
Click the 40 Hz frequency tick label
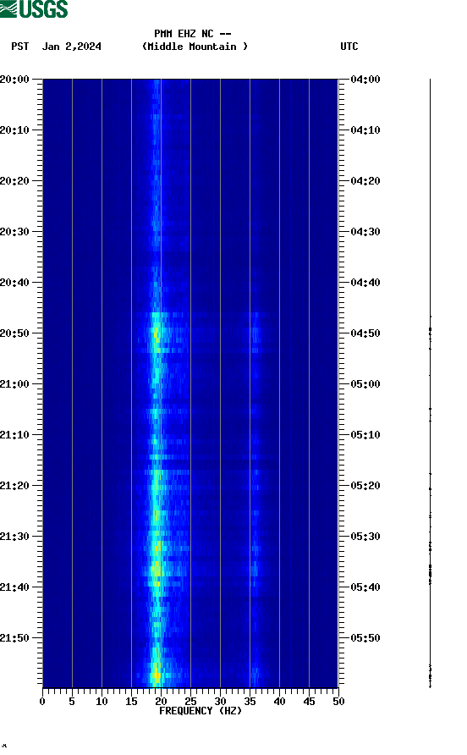[280, 702]
